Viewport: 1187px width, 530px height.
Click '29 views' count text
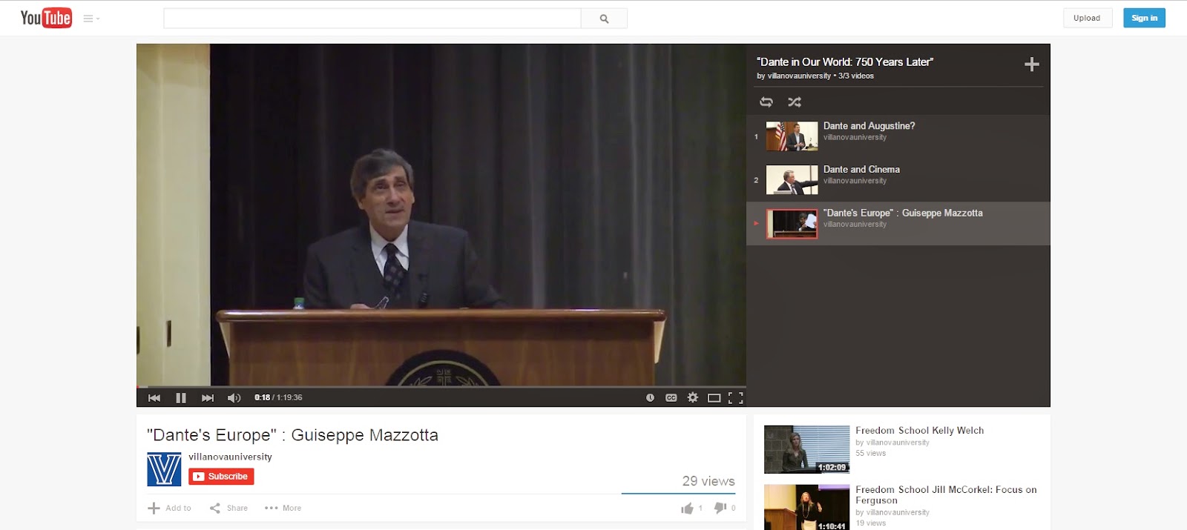[x=708, y=481]
